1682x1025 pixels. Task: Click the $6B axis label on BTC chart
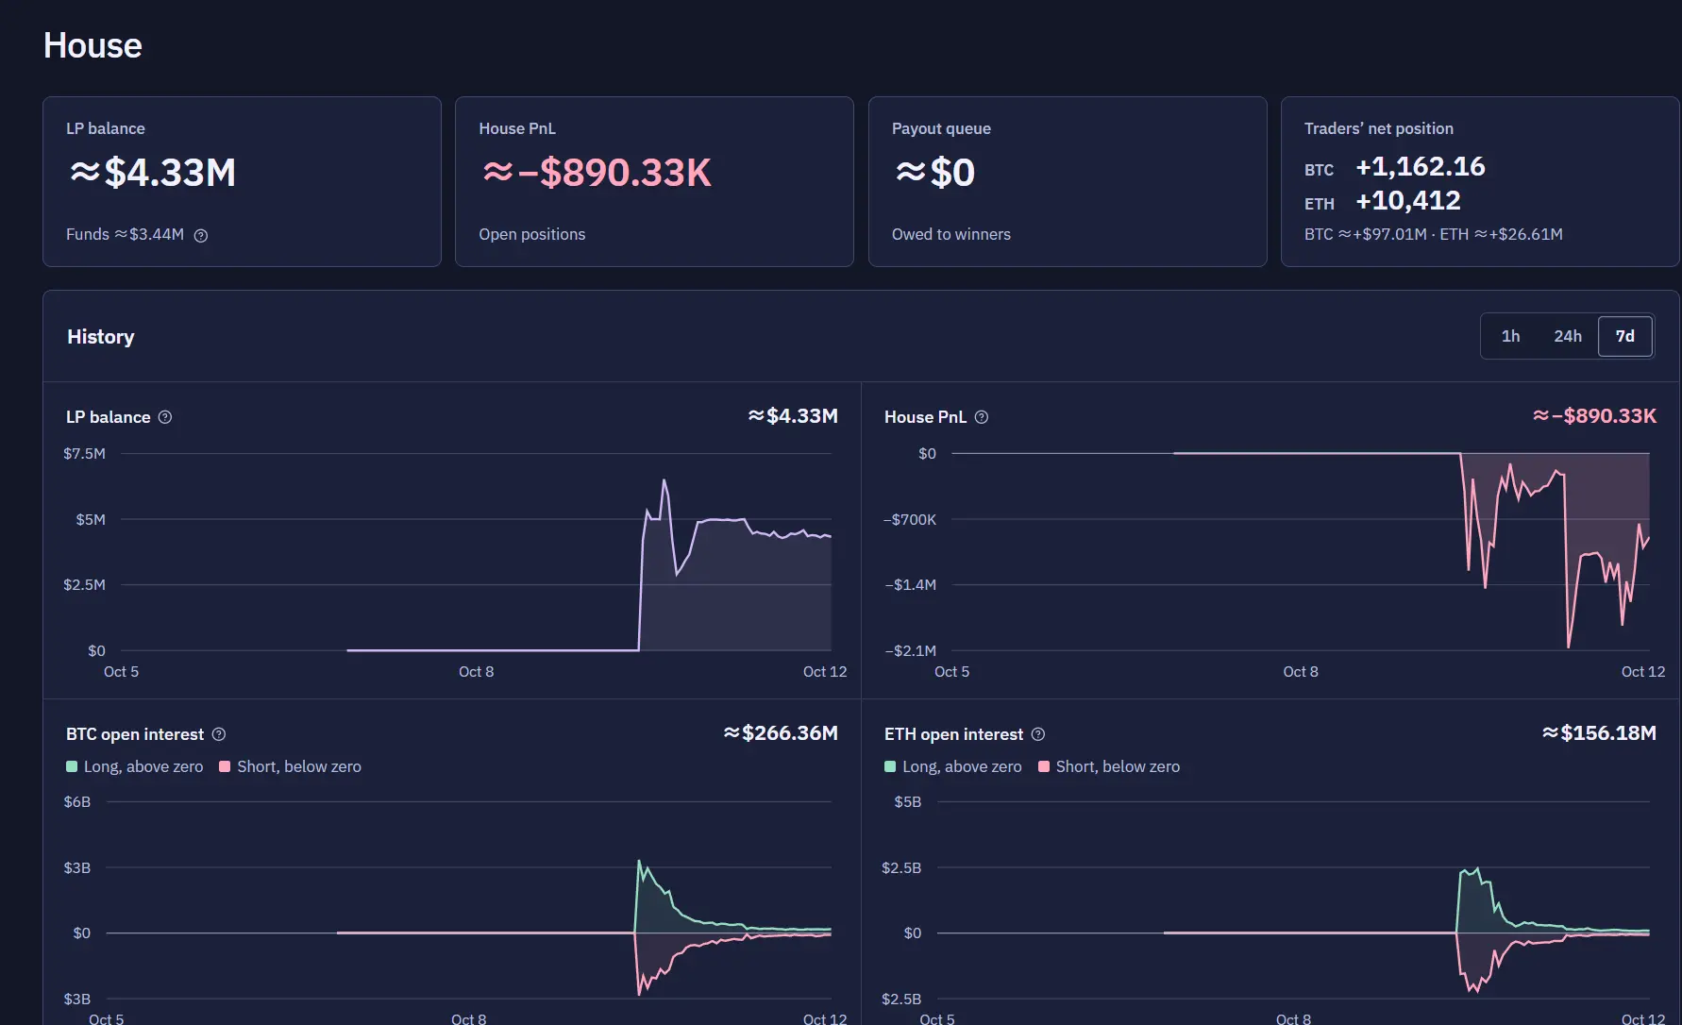coord(77,802)
